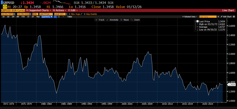Enable the Key Events checkbox

tap(85, 14)
